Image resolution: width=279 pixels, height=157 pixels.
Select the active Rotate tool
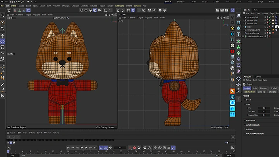(2, 41)
